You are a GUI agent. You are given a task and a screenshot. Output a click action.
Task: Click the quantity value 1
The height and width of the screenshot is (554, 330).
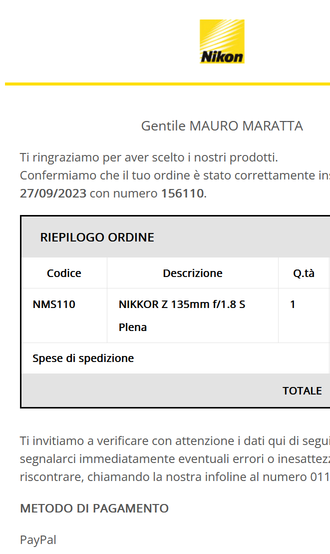[x=293, y=304]
